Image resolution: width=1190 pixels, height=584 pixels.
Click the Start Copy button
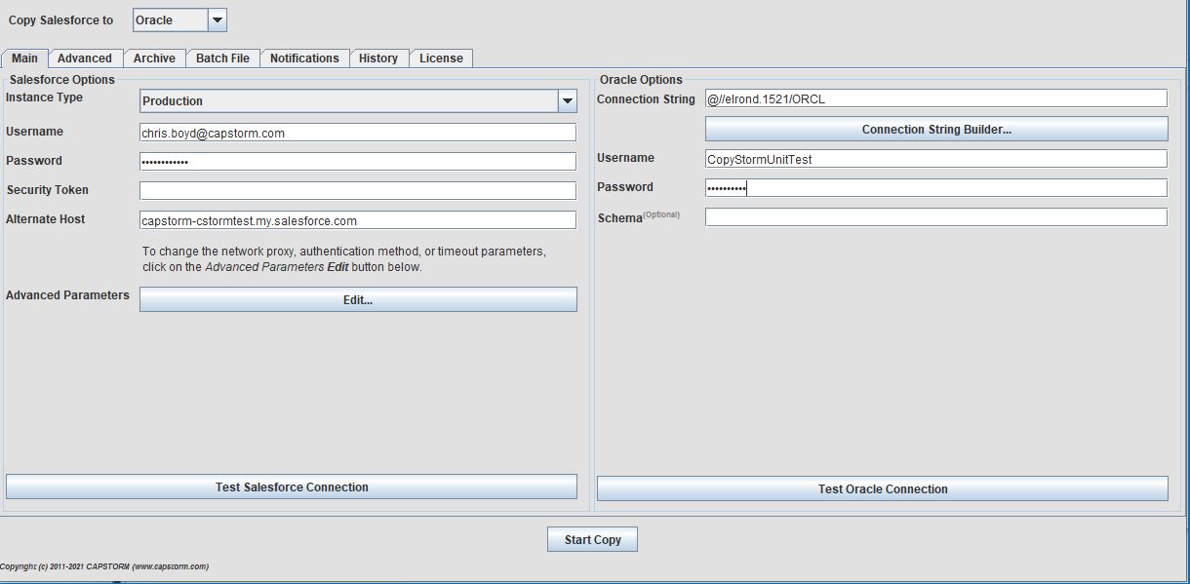point(593,539)
